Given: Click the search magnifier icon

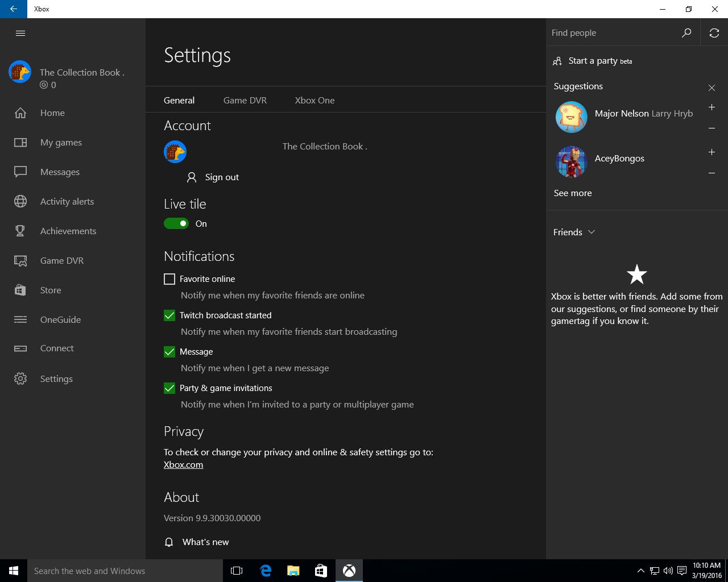Looking at the screenshot, I should pos(686,32).
